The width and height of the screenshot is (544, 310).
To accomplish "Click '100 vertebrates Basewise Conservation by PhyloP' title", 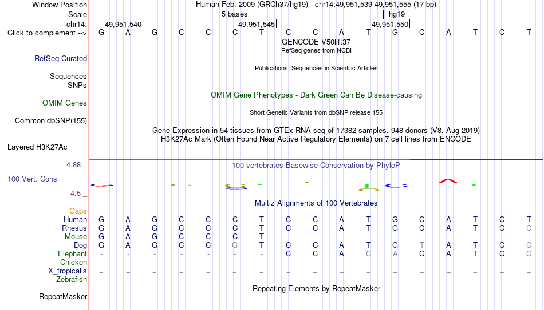I will pyautogui.click(x=316, y=166).
